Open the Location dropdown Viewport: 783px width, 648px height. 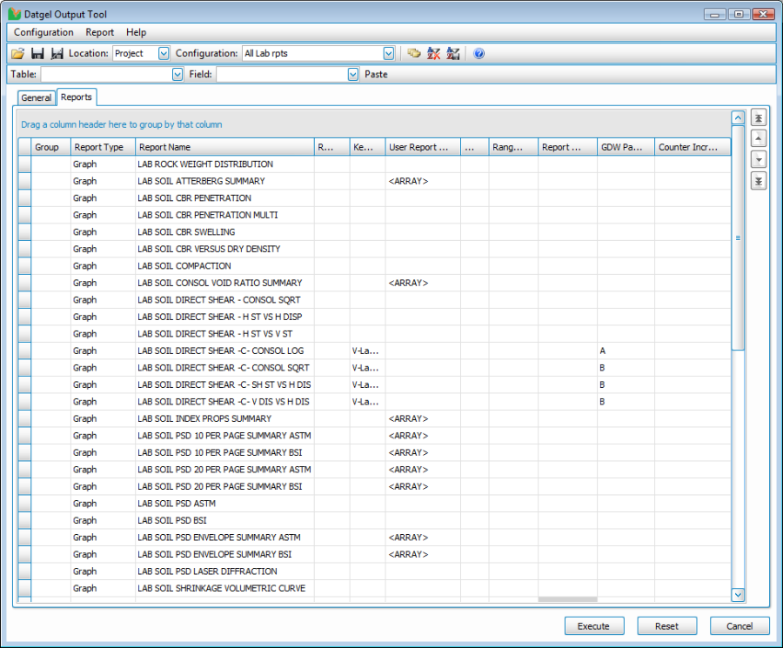(164, 54)
